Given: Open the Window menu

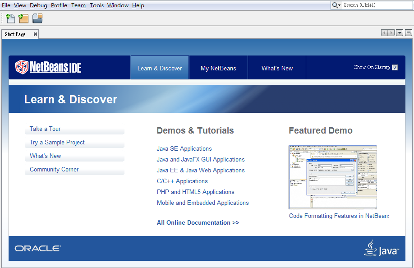Looking at the screenshot, I should 118,5.
